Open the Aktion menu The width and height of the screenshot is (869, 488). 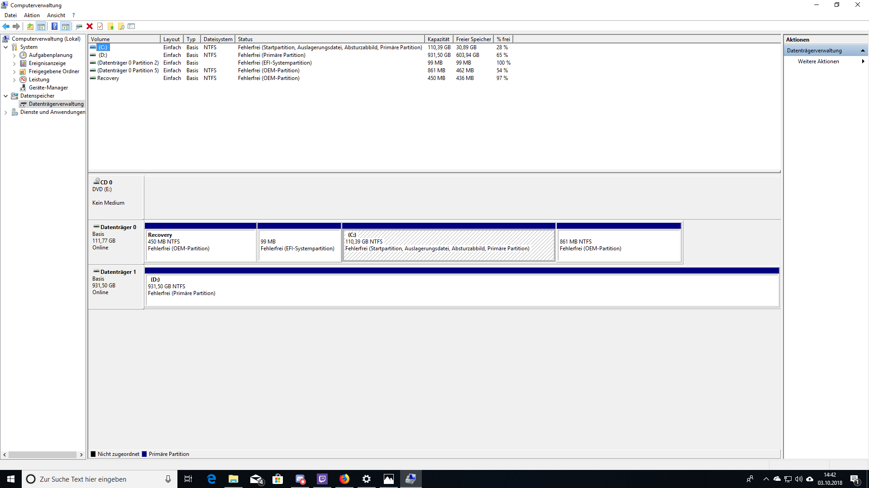[x=32, y=15]
